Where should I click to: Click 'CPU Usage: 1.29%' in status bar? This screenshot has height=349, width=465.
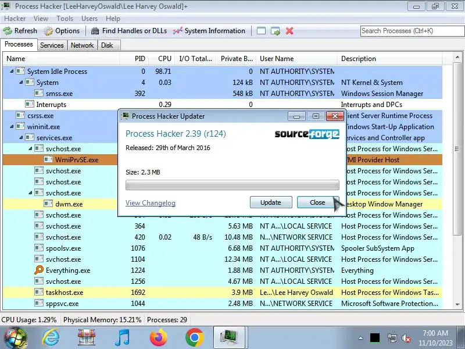[x=28, y=319]
